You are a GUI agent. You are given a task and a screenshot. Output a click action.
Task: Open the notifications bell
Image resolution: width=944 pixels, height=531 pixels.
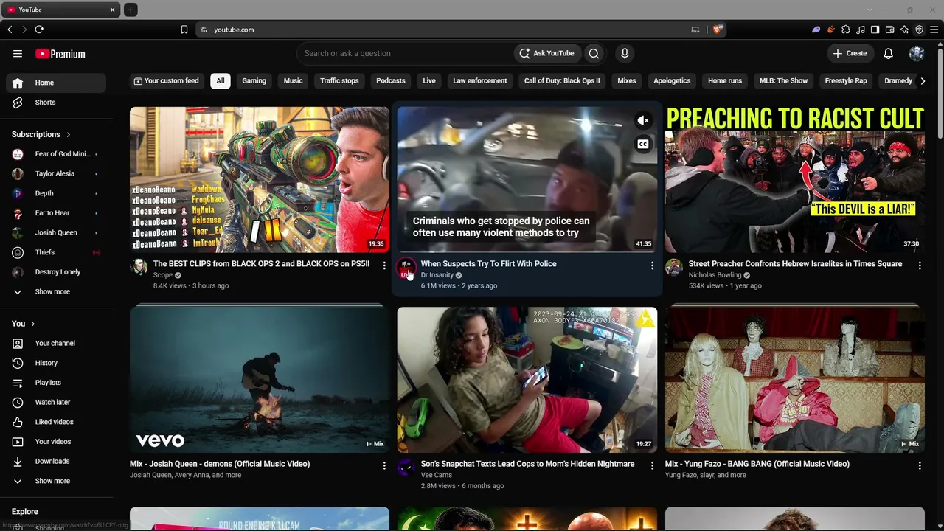889,53
